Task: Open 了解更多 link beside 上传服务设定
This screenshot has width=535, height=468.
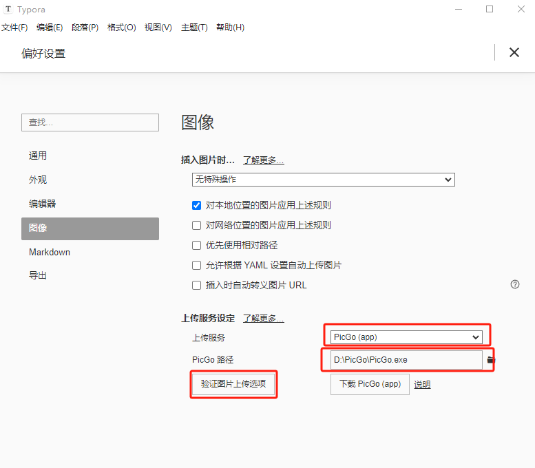Action: [x=264, y=318]
